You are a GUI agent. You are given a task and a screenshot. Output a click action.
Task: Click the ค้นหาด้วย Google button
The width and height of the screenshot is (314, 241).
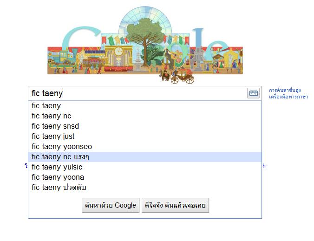click(111, 205)
